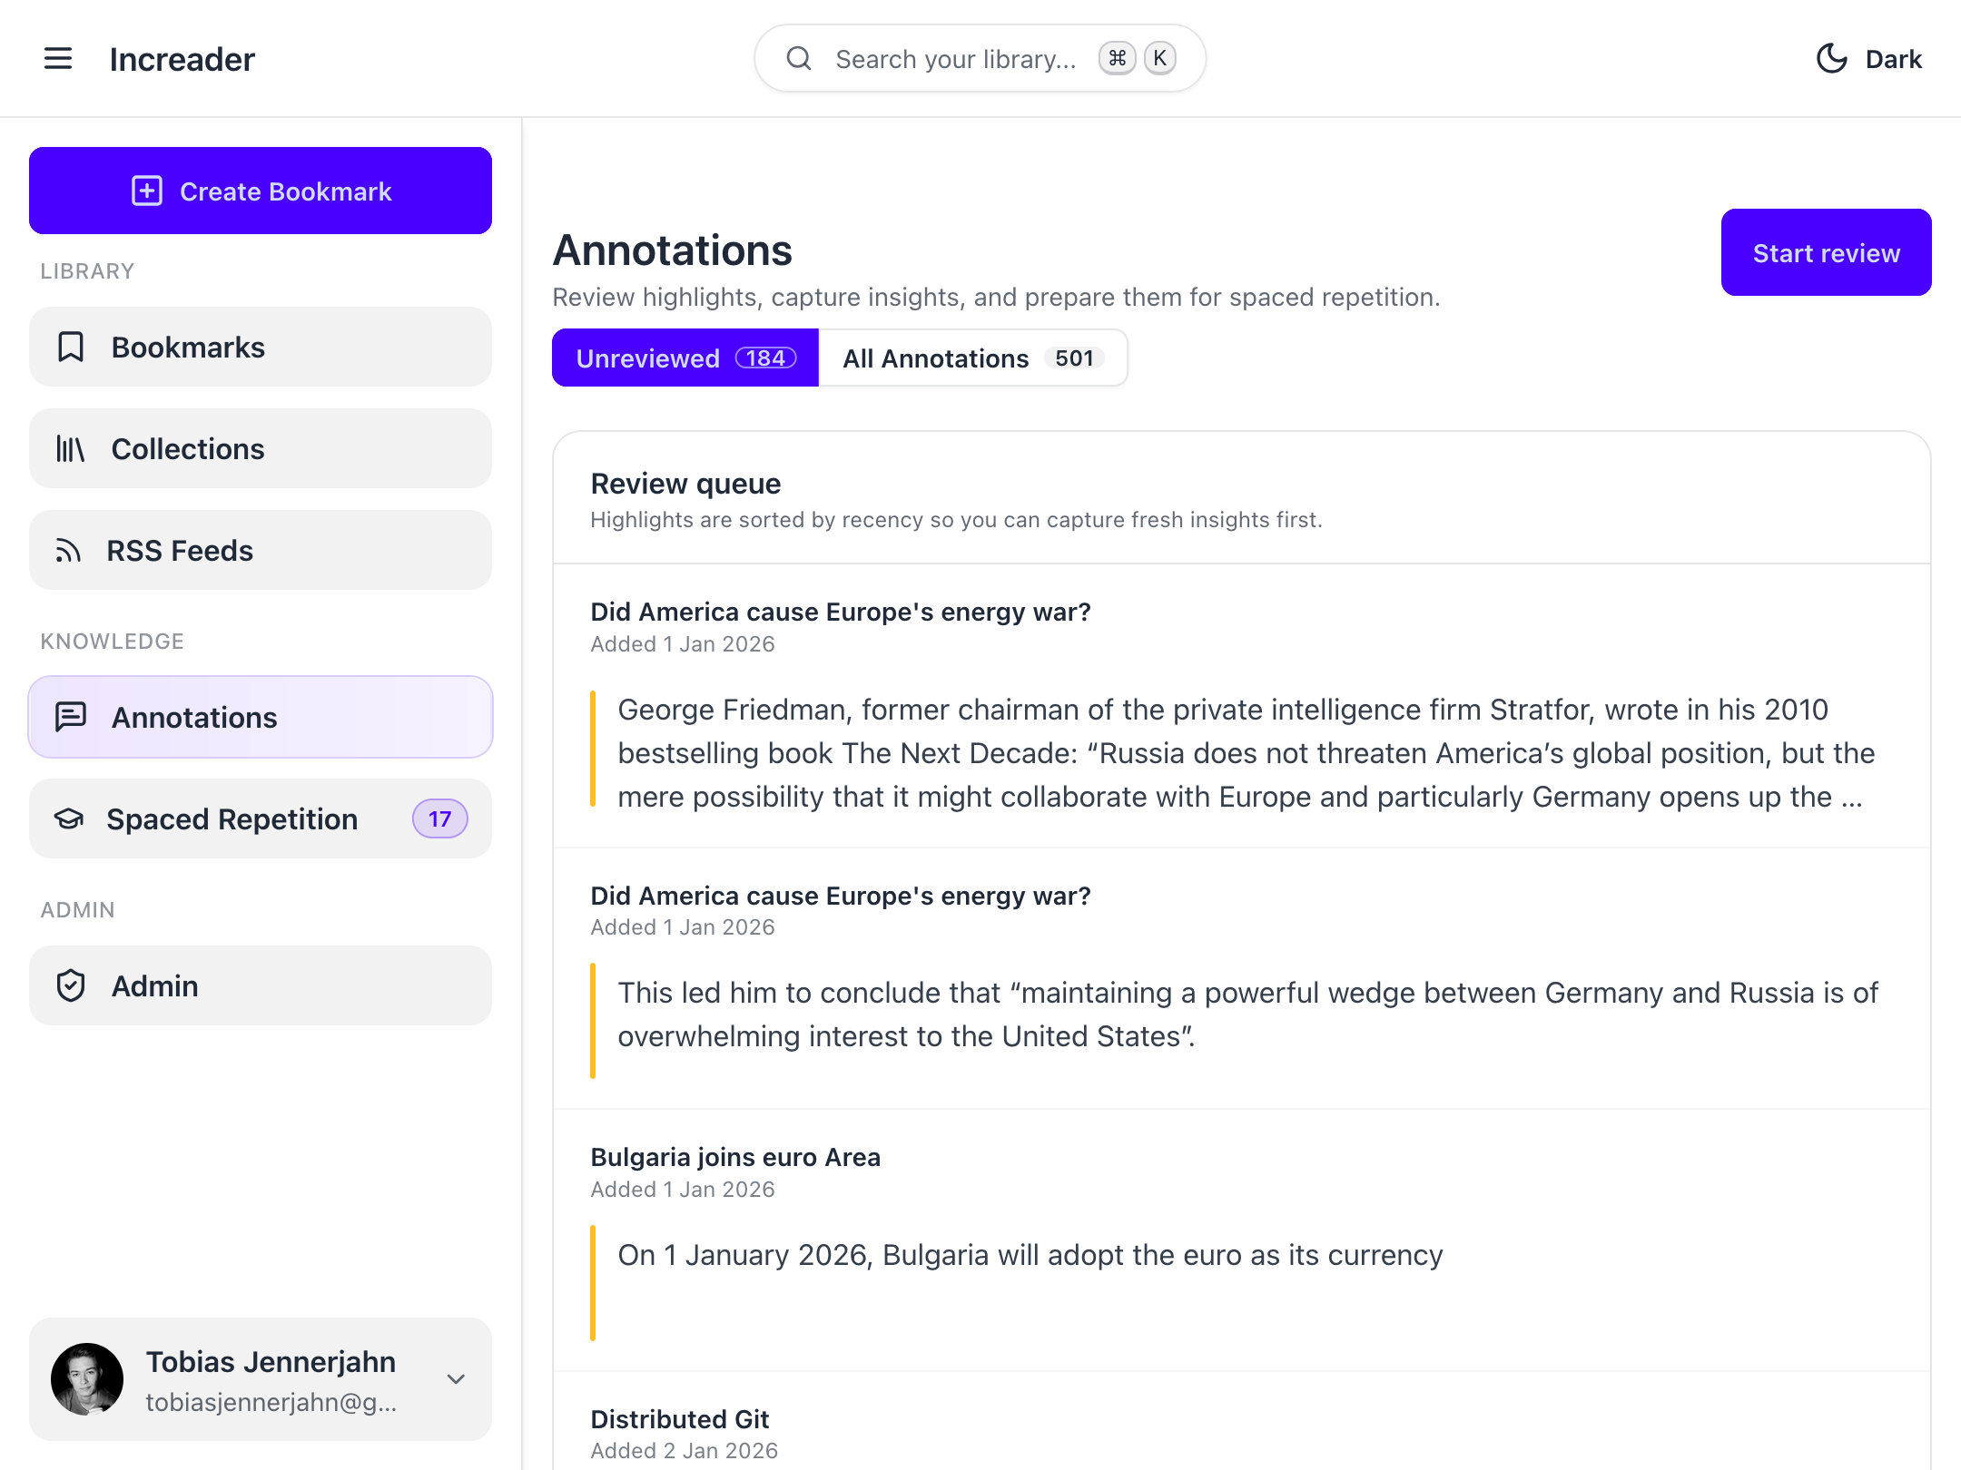The image size is (1961, 1470).
Task: Select the Unreviewed tab
Action: click(x=684, y=358)
